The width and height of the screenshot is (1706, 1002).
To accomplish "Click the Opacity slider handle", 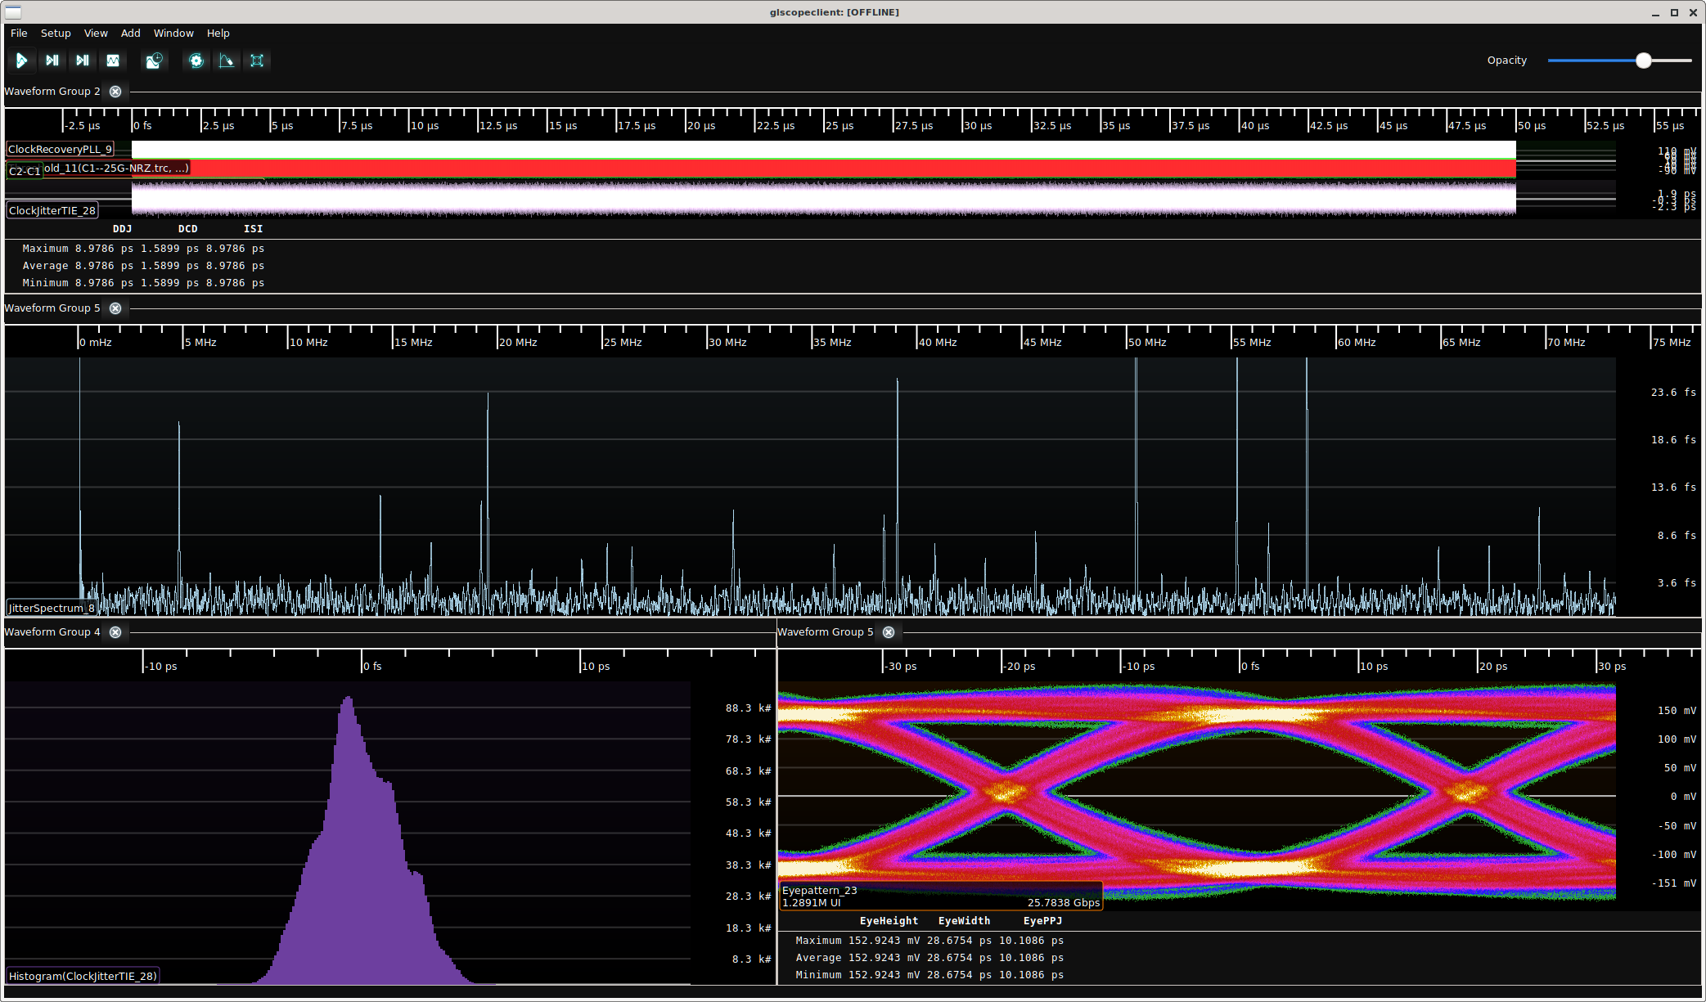I will (x=1644, y=61).
